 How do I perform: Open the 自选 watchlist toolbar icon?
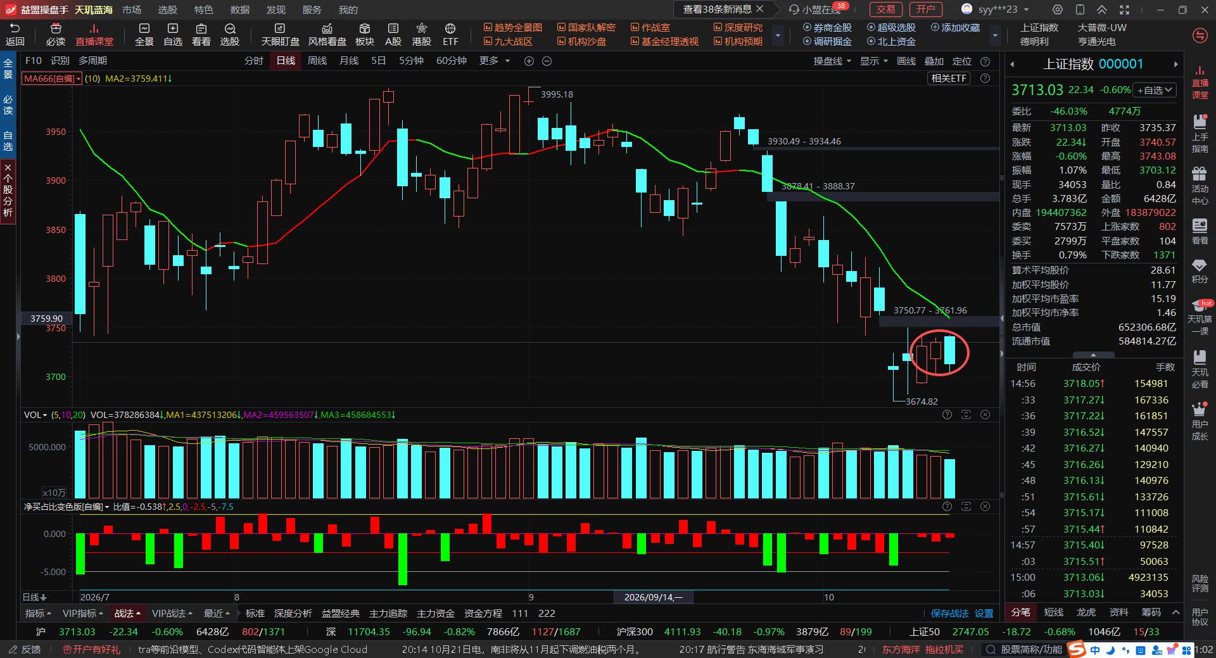click(173, 35)
